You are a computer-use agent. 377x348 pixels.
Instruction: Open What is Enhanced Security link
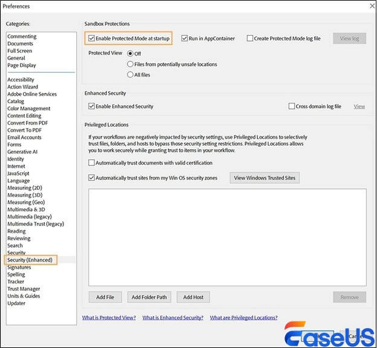pos(173,317)
